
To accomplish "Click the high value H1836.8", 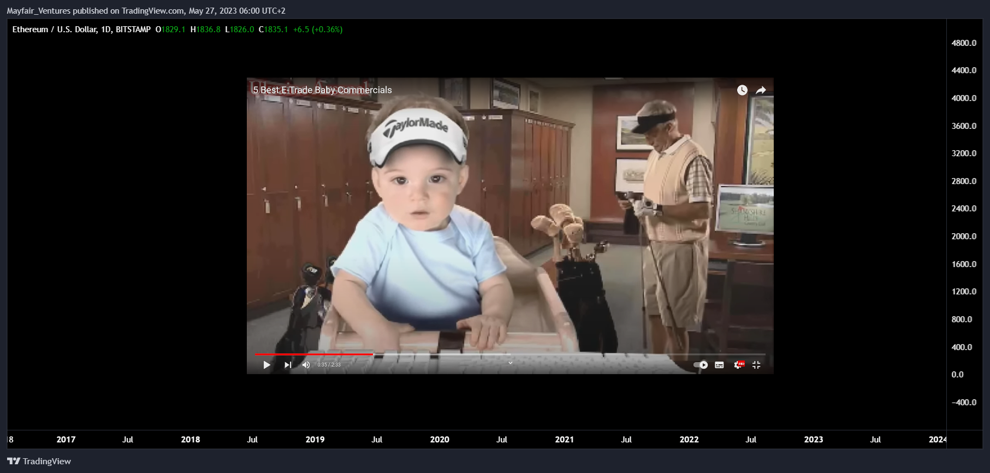I will point(205,29).
